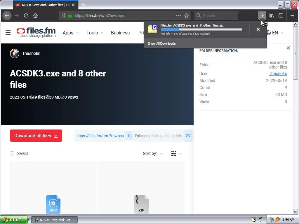Open the ZIP file thumbnail
299x224 pixels.
click(x=141, y=204)
